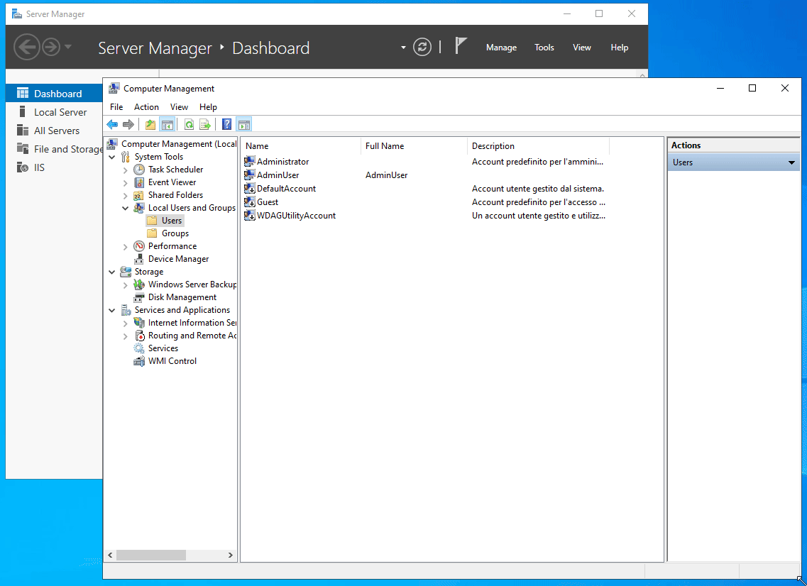Click Server Manager back navigation arrow

pyautogui.click(x=27, y=47)
